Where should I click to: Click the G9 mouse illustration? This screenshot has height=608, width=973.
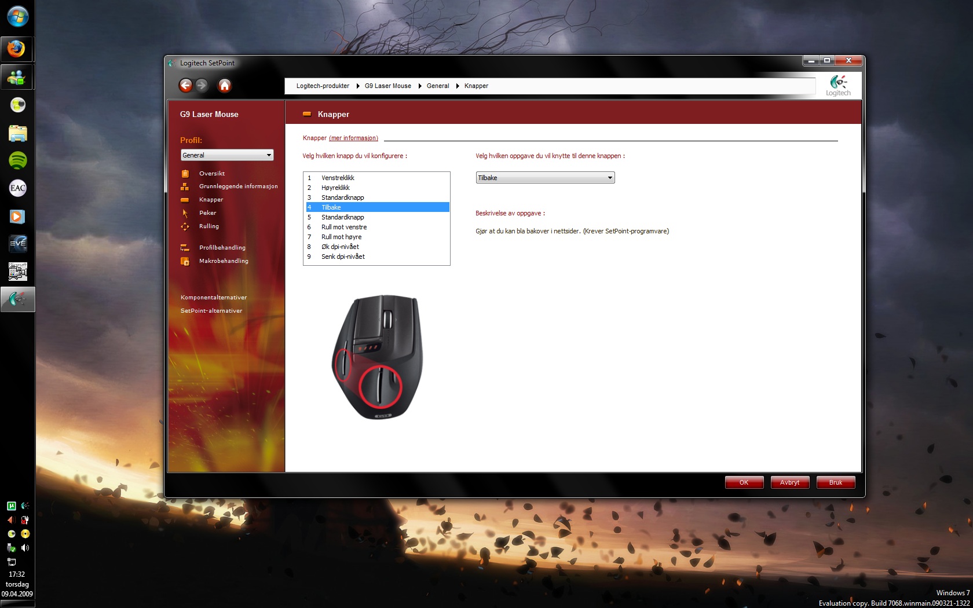pos(378,357)
